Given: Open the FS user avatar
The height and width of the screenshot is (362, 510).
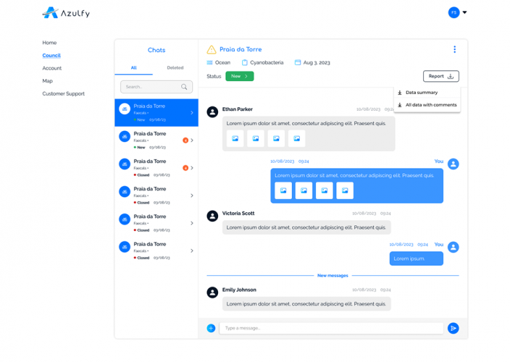Looking at the screenshot, I should tap(453, 13).
